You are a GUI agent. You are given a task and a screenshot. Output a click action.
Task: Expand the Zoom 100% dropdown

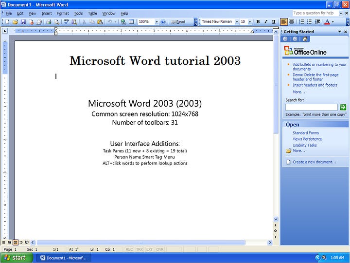[157, 22]
